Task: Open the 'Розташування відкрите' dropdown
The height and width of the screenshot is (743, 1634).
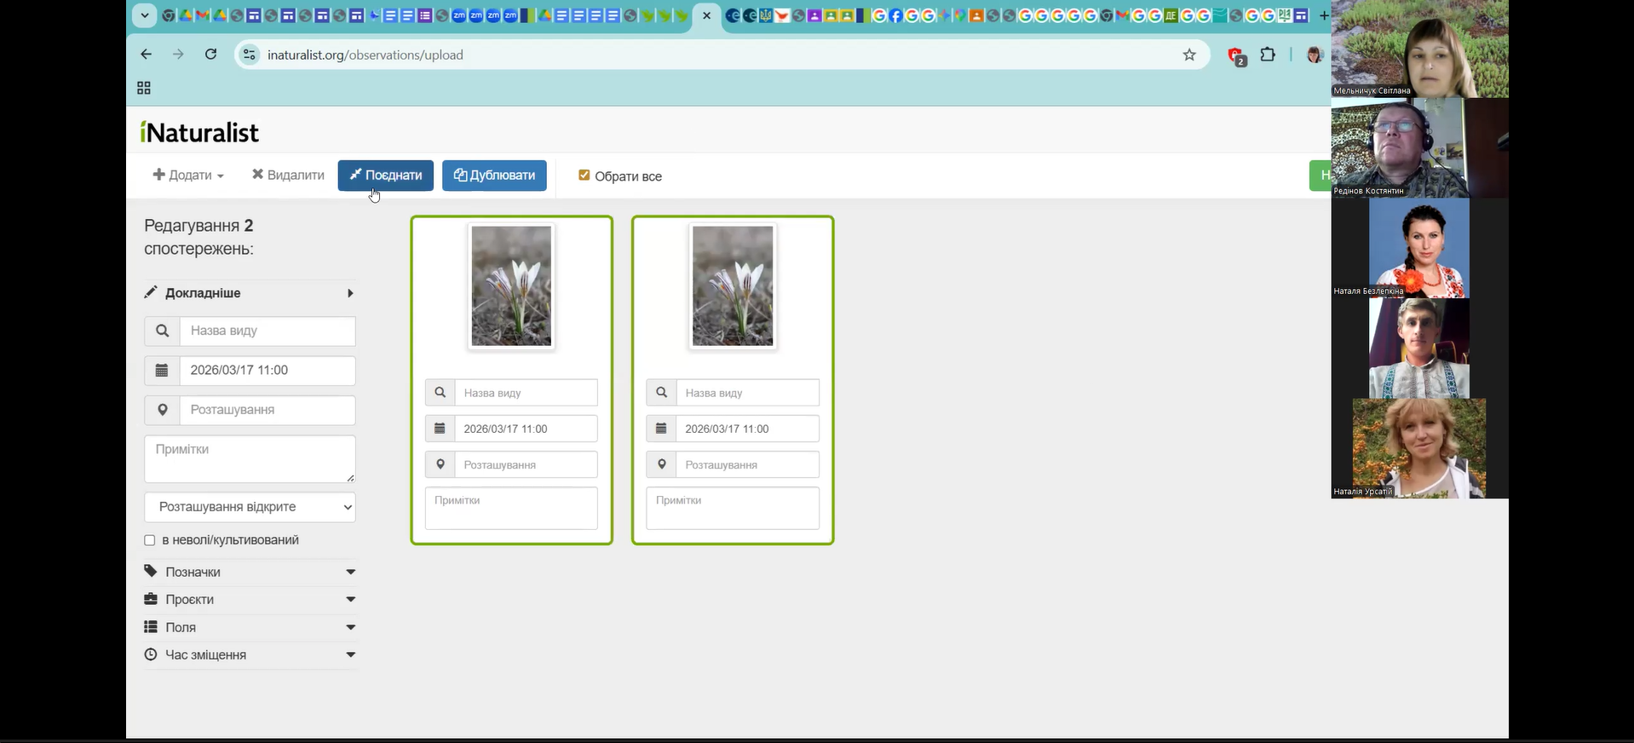Action: 250,507
